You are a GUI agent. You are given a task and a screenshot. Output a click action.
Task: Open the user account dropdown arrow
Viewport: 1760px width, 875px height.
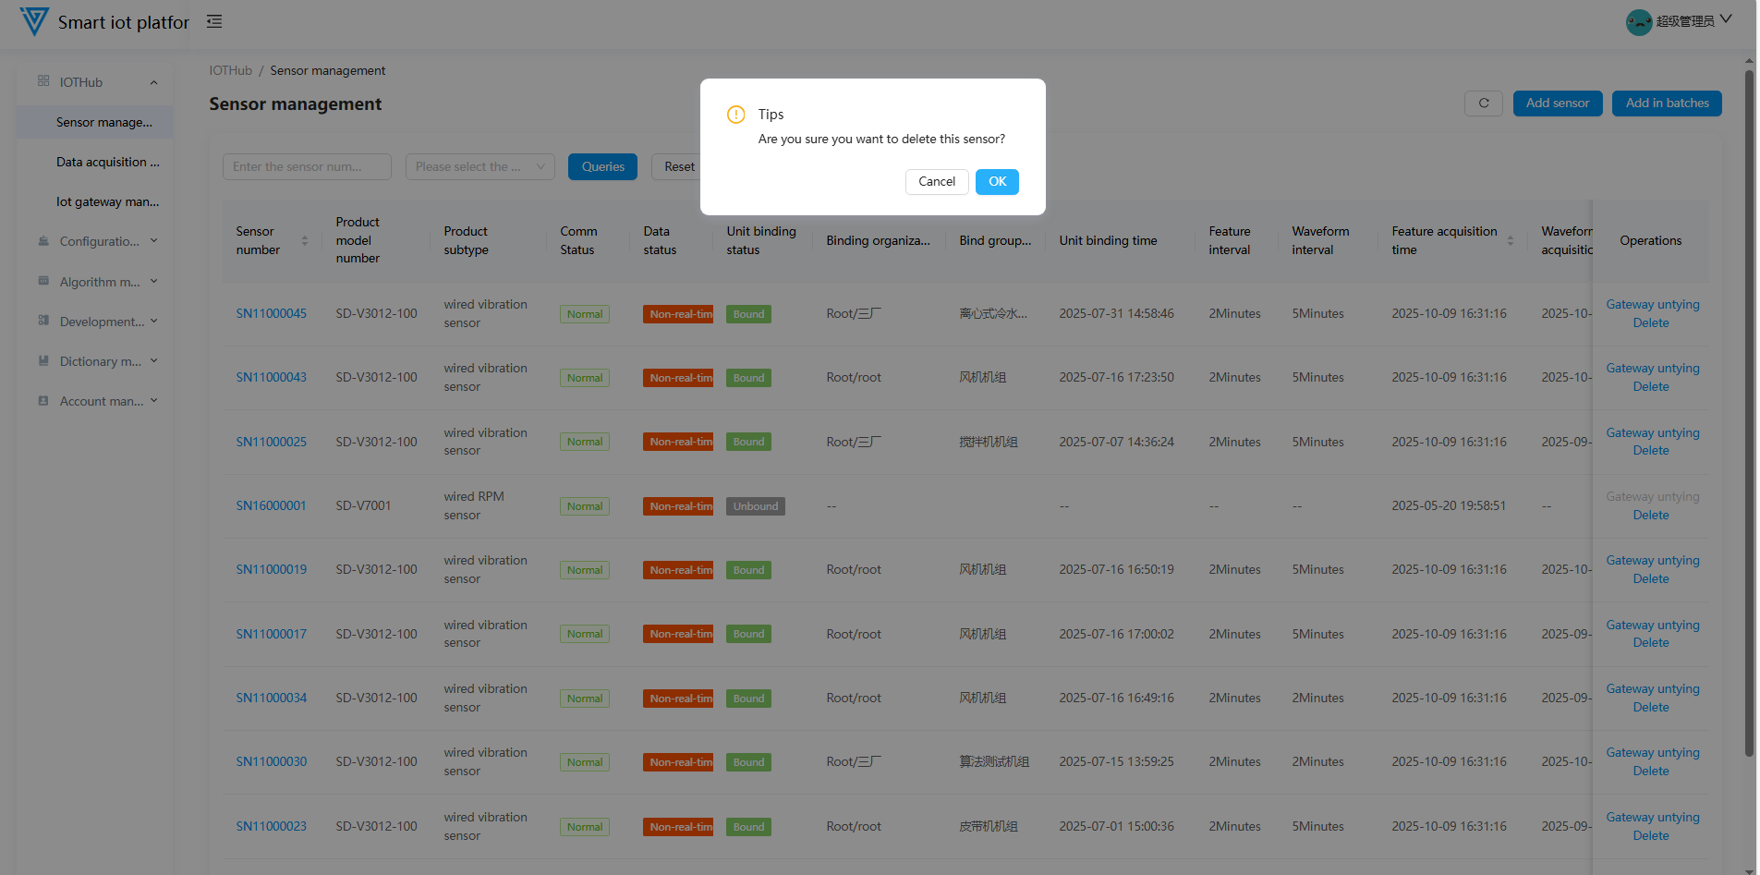1726,19
